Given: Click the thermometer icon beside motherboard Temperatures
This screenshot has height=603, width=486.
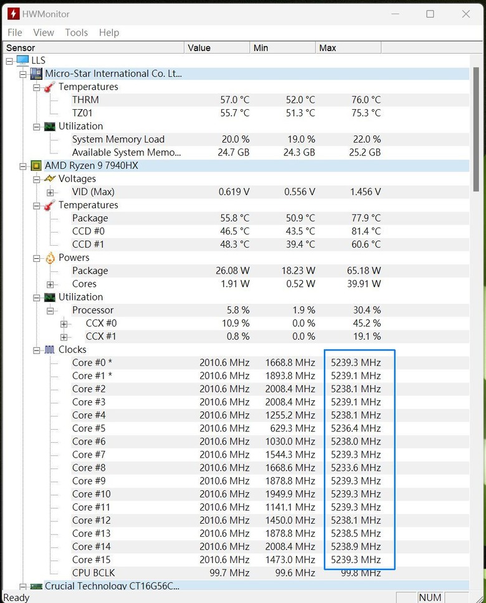Looking at the screenshot, I should (49, 87).
